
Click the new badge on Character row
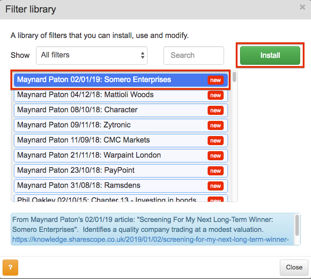coord(215,110)
